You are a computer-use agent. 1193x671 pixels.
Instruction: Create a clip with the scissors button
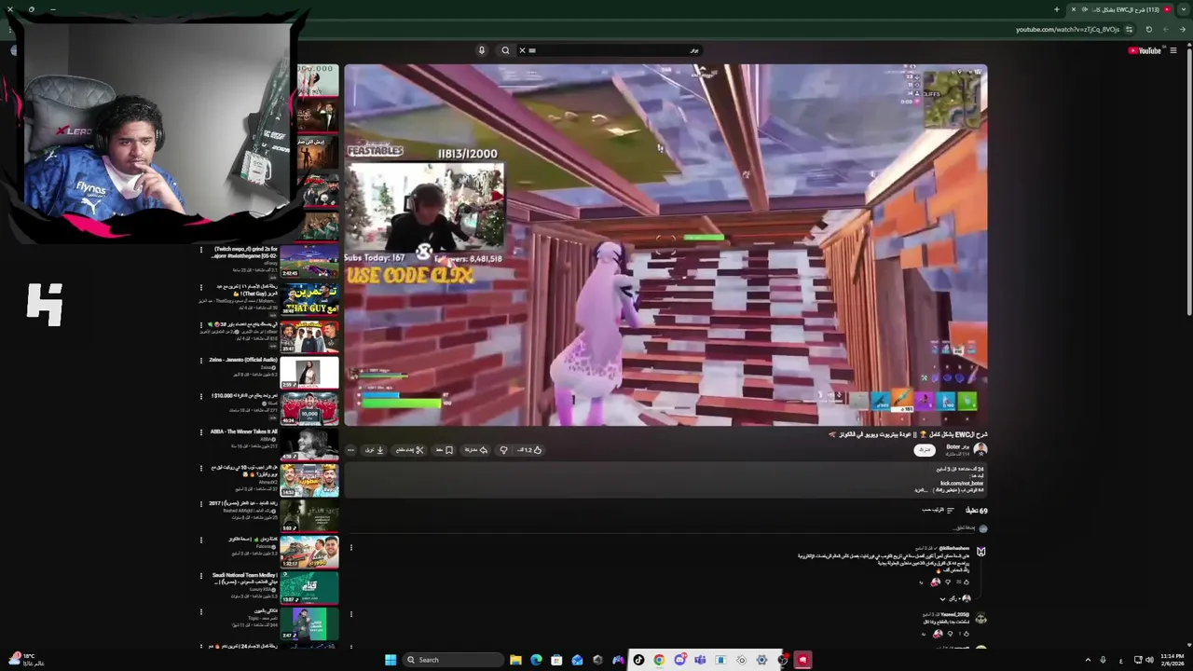point(410,450)
